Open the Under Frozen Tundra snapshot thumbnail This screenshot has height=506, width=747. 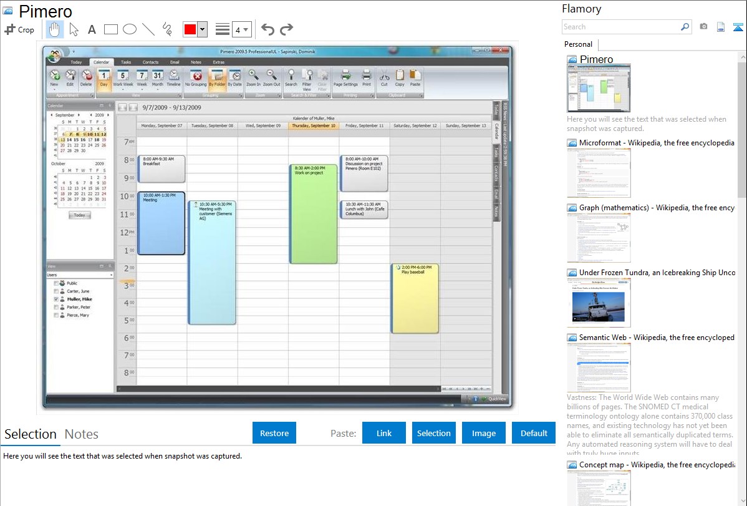coord(599,303)
